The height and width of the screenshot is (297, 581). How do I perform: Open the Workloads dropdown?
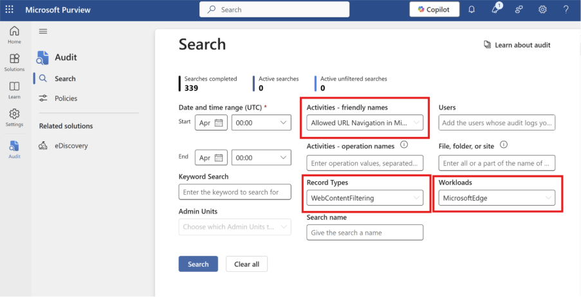pos(497,198)
